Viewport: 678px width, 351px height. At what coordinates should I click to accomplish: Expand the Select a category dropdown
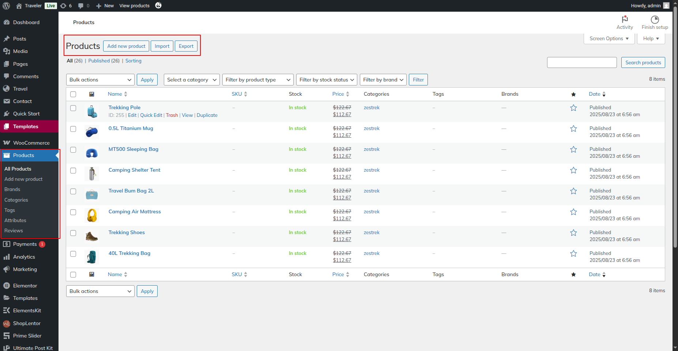pos(192,80)
